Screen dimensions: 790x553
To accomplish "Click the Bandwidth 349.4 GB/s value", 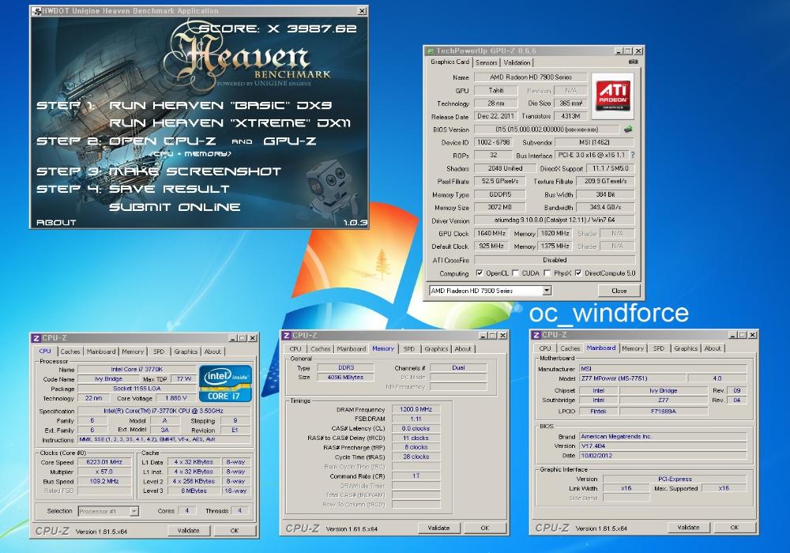I will tap(605, 207).
